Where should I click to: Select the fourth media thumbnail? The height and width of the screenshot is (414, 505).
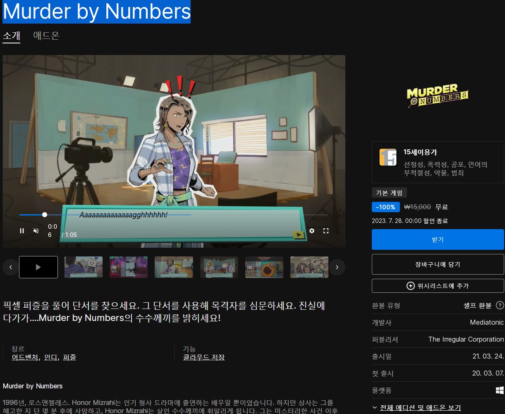[174, 267]
